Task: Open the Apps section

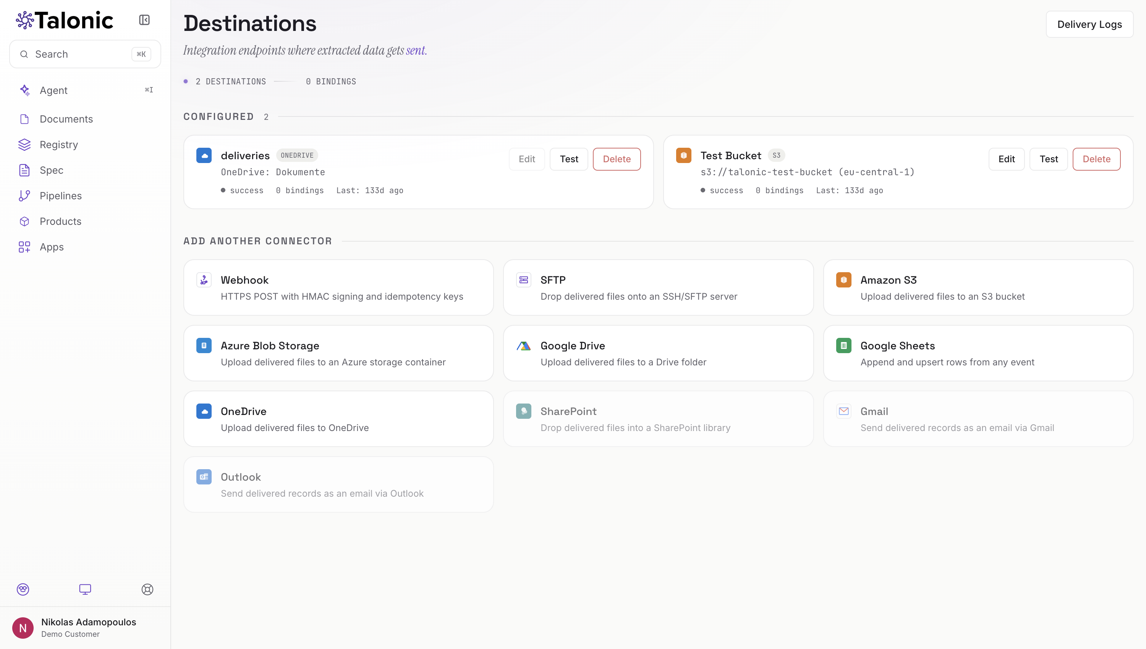Action: (85, 247)
